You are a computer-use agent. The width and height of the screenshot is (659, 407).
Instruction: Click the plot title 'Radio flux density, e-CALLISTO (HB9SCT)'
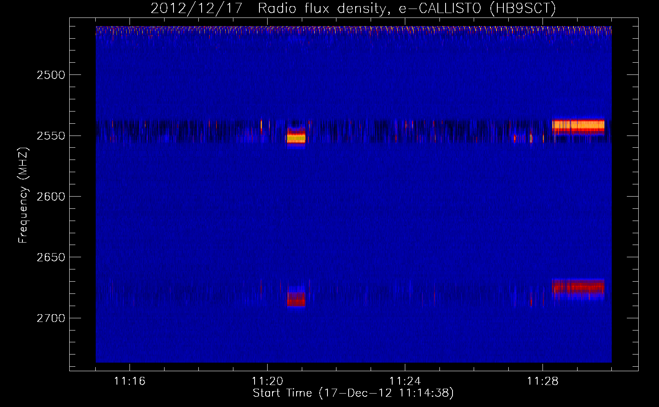coord(407,9)
